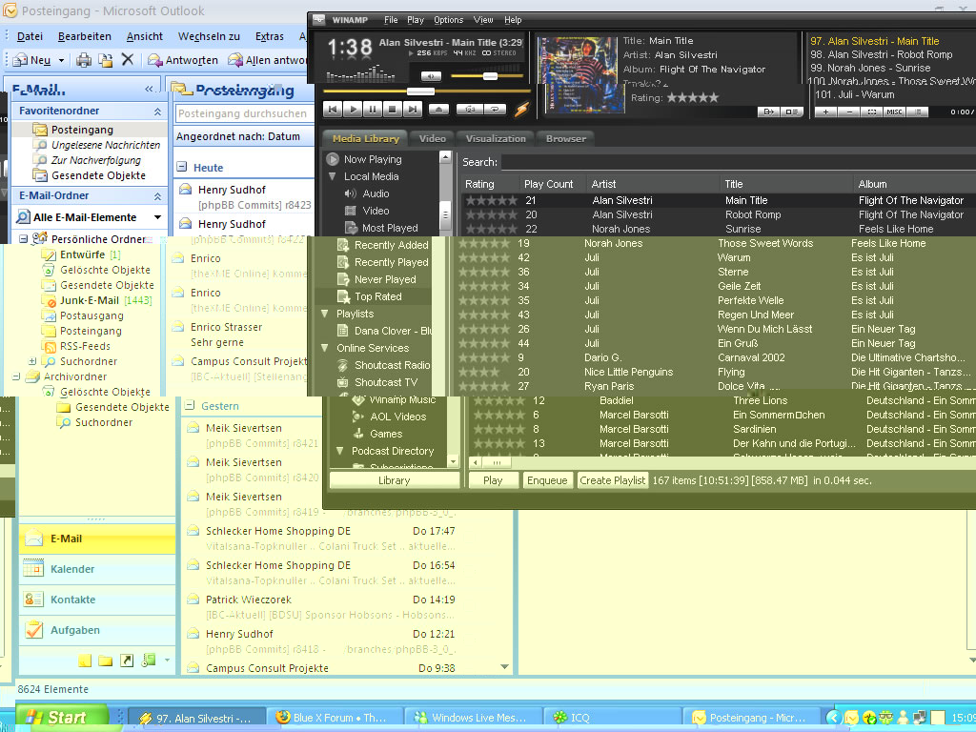Expand the Suchordner tree node
976x732 pixels.
[33, 361]
